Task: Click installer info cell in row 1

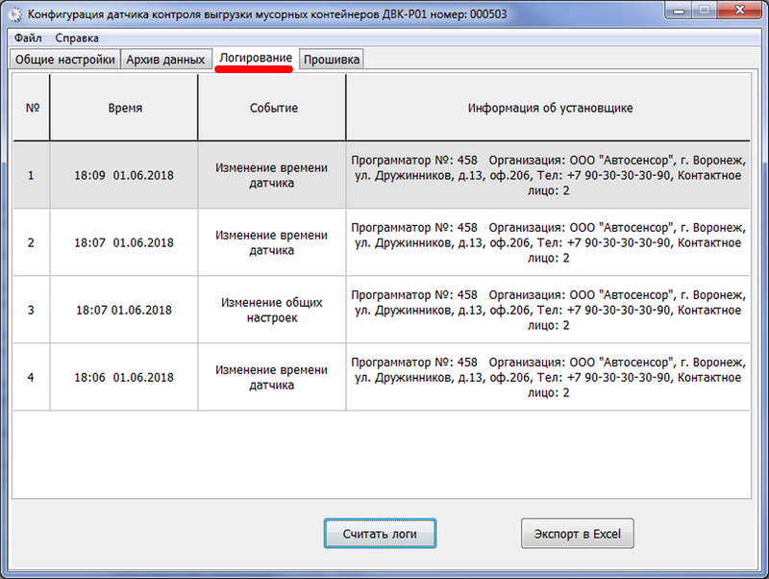Action: click(x=548, y=175)
